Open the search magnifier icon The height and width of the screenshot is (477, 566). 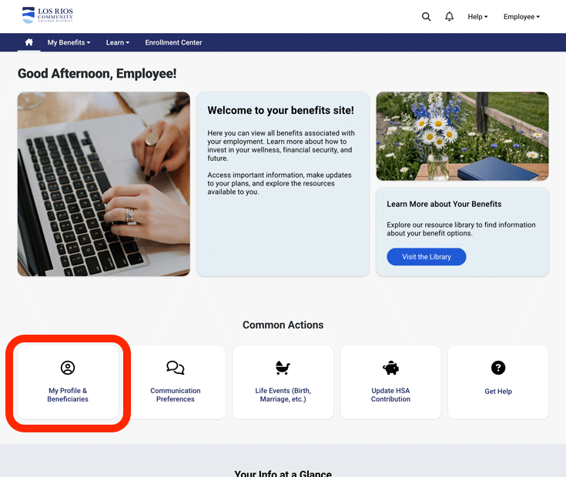point(426,17)
